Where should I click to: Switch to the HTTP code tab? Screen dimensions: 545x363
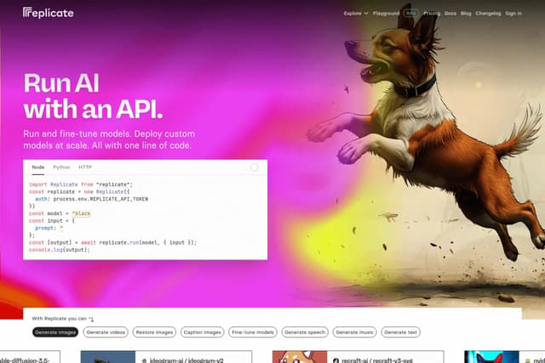coord(85,167)
